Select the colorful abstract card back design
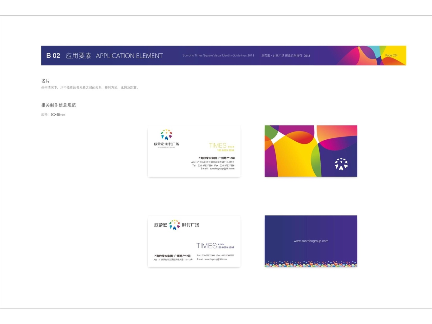Viewport: 432px width, 324px height. tap(311, 151)
